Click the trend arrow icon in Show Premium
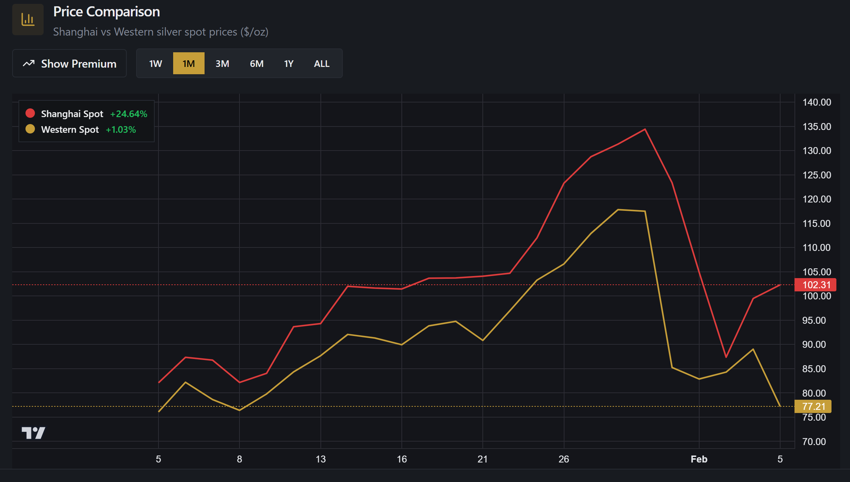The width and height of the screenshot is (850, 482). coord(29,63)
